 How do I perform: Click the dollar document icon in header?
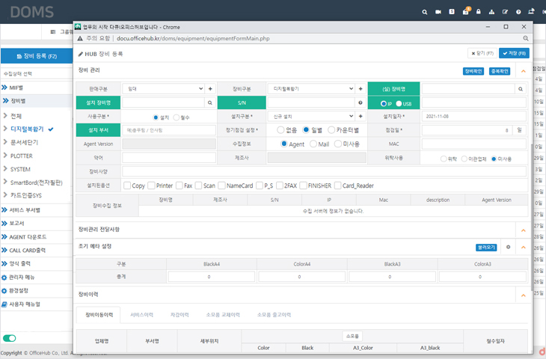pyautogui.click(x=452, y=11)
